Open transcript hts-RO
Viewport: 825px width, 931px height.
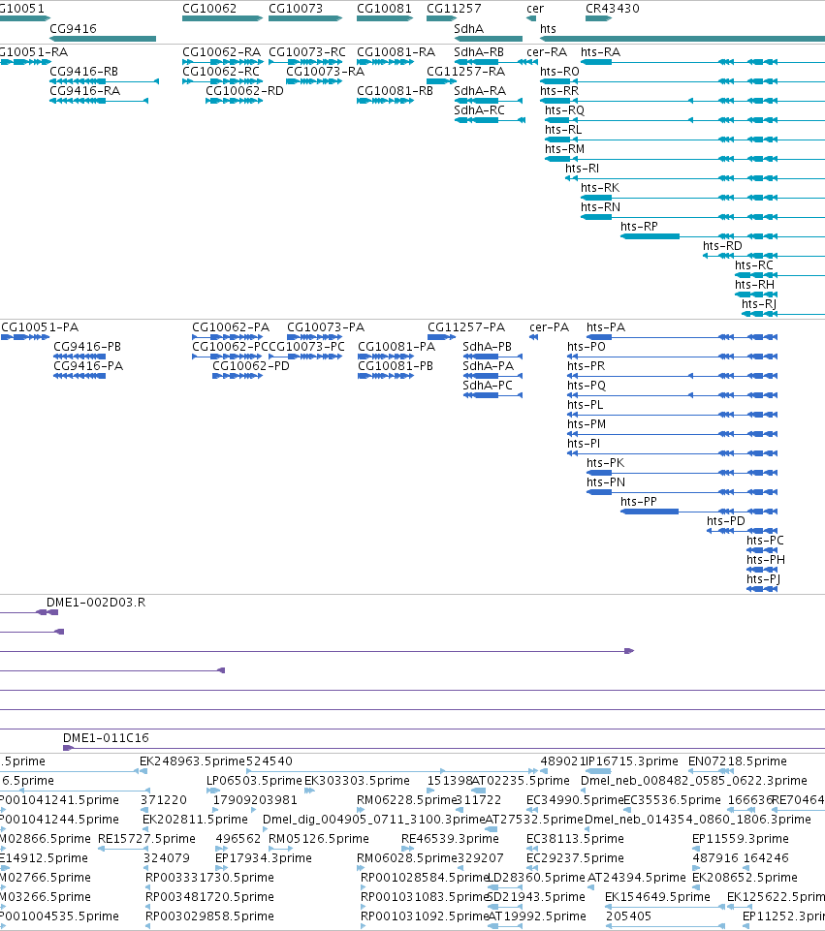[x=559, y=72]
